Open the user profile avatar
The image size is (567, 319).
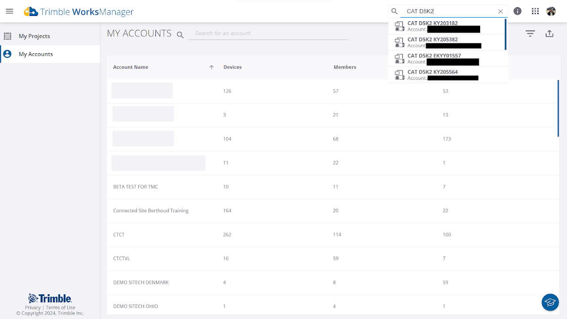tap(551, 12)
